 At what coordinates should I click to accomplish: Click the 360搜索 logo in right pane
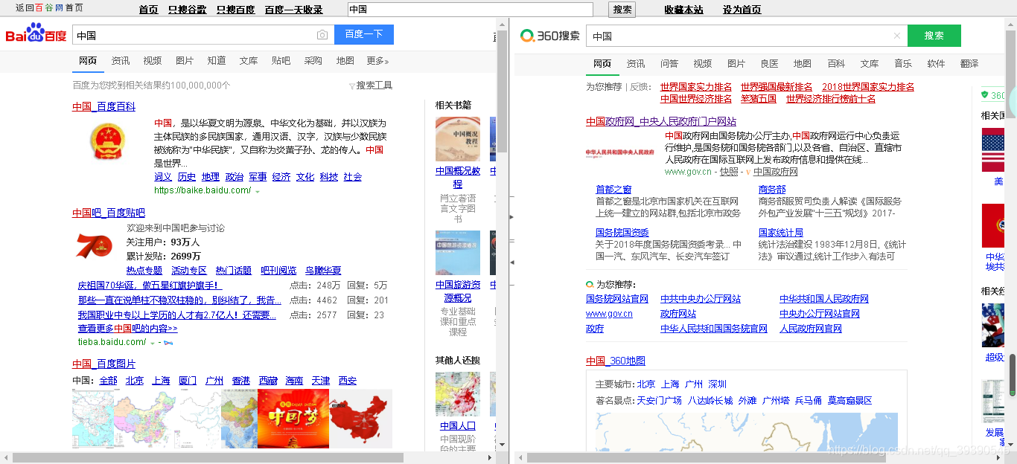(x=549, y=36)
